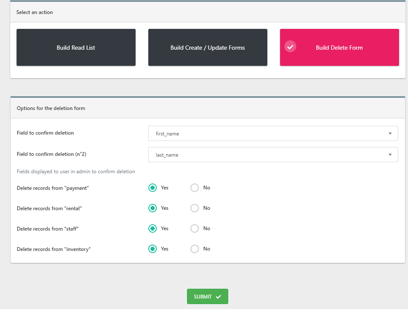
Task: Click checkmark icon on Build Delete Form
Action: 290,47
